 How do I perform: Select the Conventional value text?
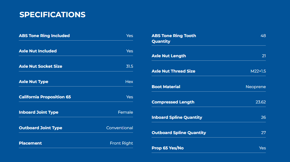(x=120, y=128)
